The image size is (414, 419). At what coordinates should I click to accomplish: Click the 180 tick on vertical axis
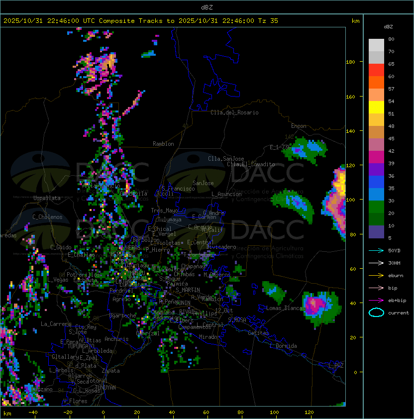coord(350,62)
